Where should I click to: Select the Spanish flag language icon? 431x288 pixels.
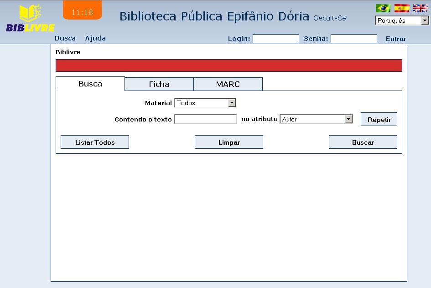(402, 8)
